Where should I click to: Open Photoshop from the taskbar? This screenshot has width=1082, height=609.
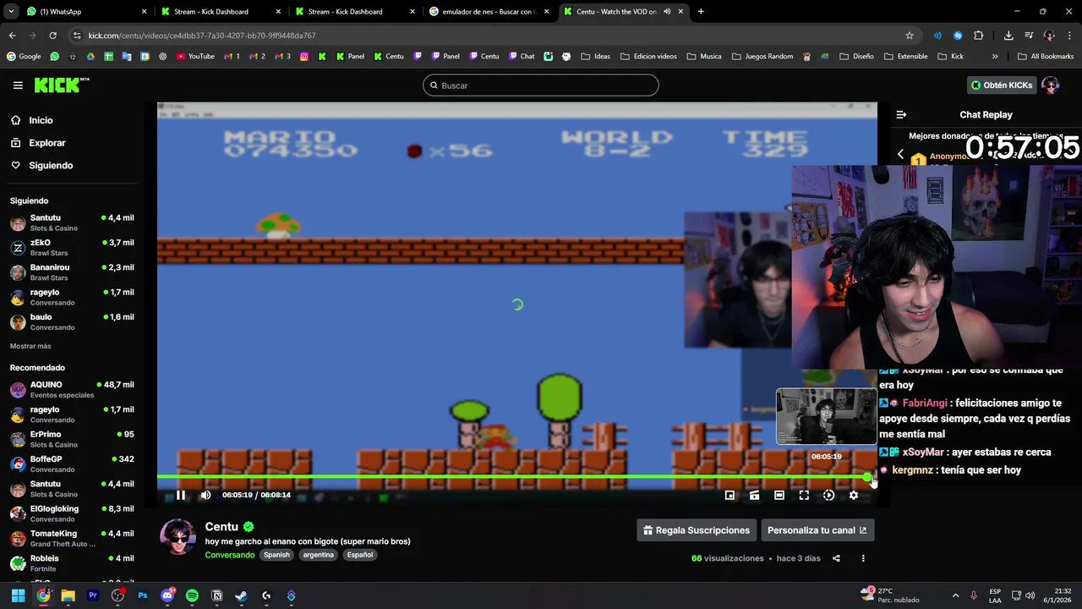pos(143,595)
